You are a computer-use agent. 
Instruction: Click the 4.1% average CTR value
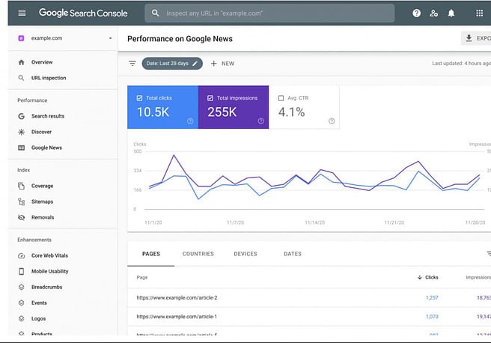292,112
